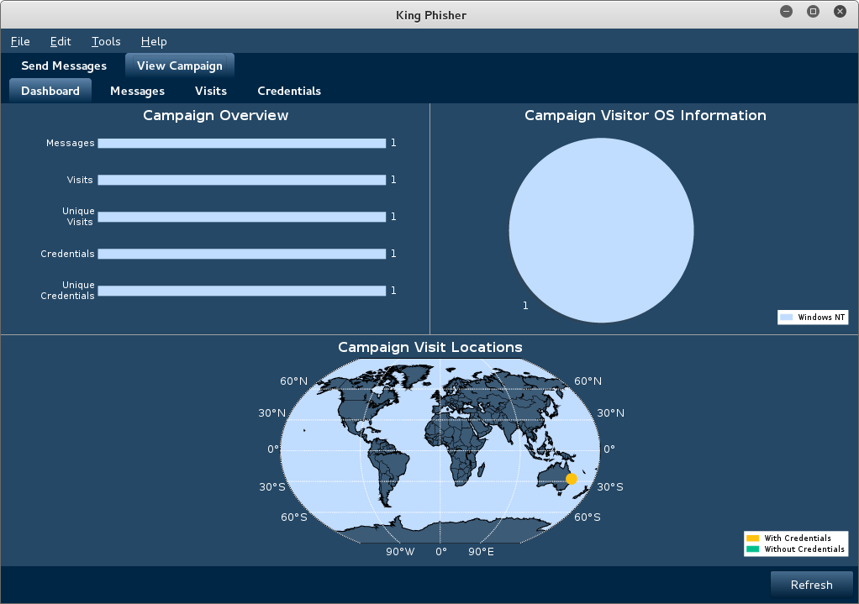
Task: Maximize the King Phisher window
Action: [813, 12]
